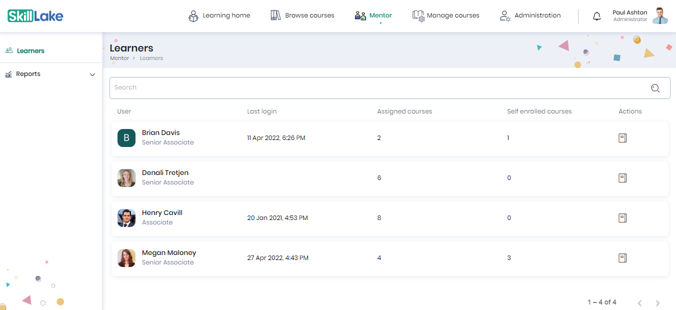Click Denali Tretjen's photo avatar

(x=126, y=178)
